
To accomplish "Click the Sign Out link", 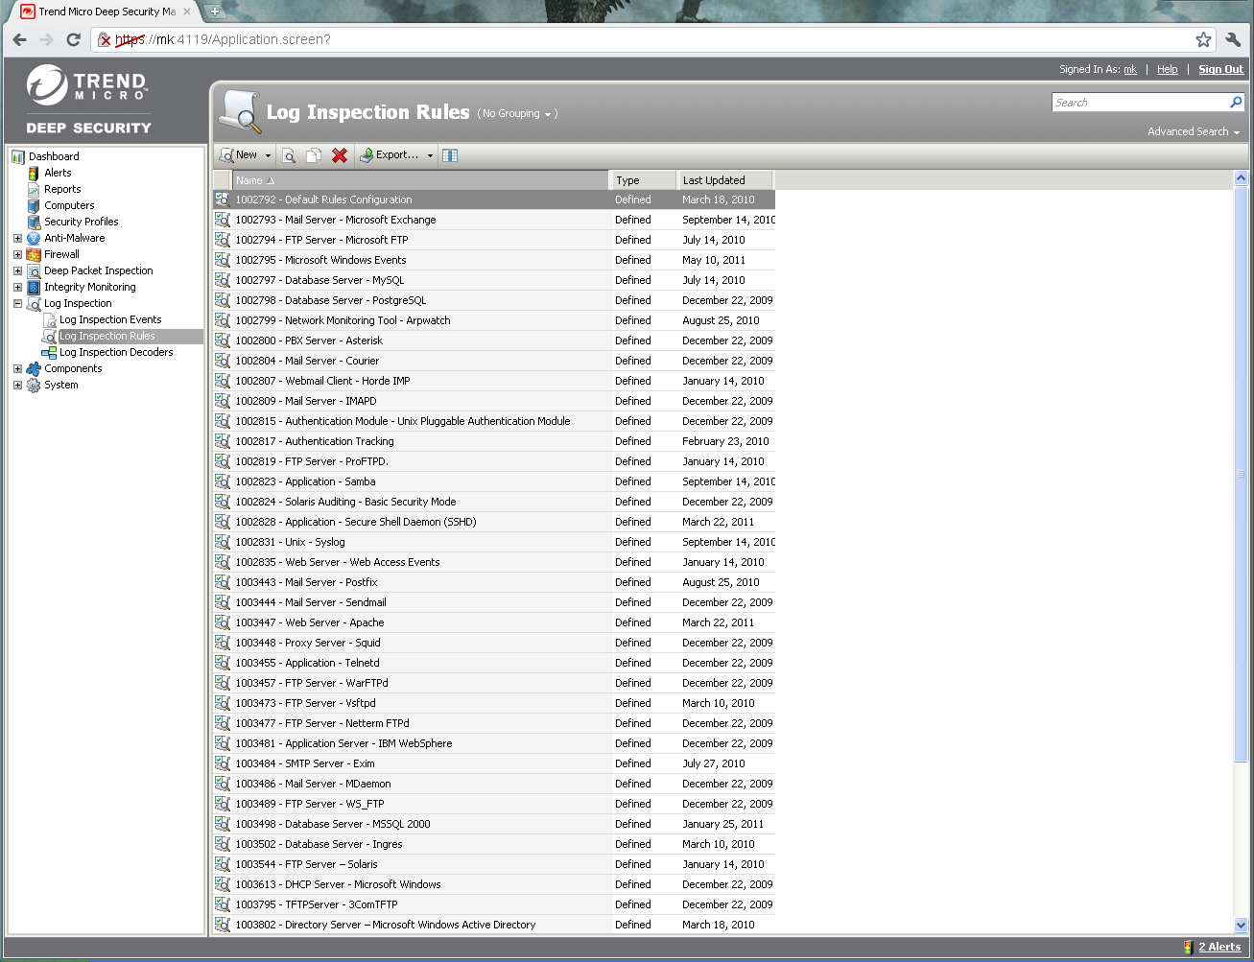I will [1220, 69].
